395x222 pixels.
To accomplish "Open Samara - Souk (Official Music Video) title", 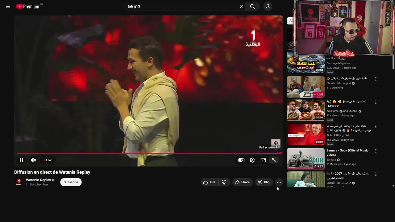I will [347, 153].
